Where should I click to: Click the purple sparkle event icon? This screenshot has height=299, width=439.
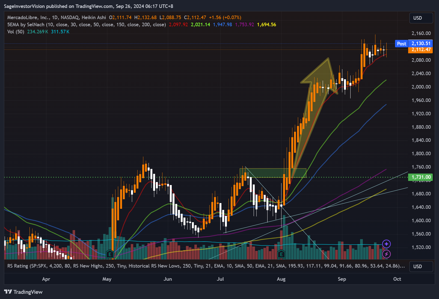click(x=386, y=244)
